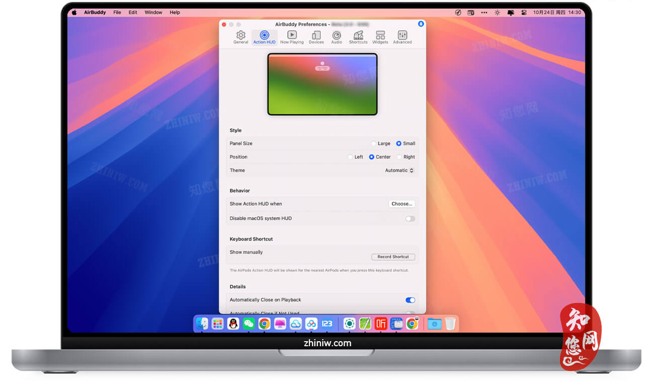Click the Show manually label
Viewport: 653px width, 392px height.
[x=246, y=252]
